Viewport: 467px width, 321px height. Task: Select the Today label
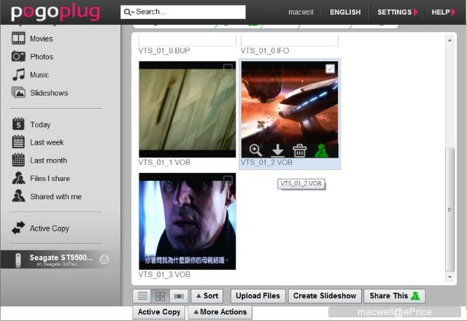click(x=40, y=125)
